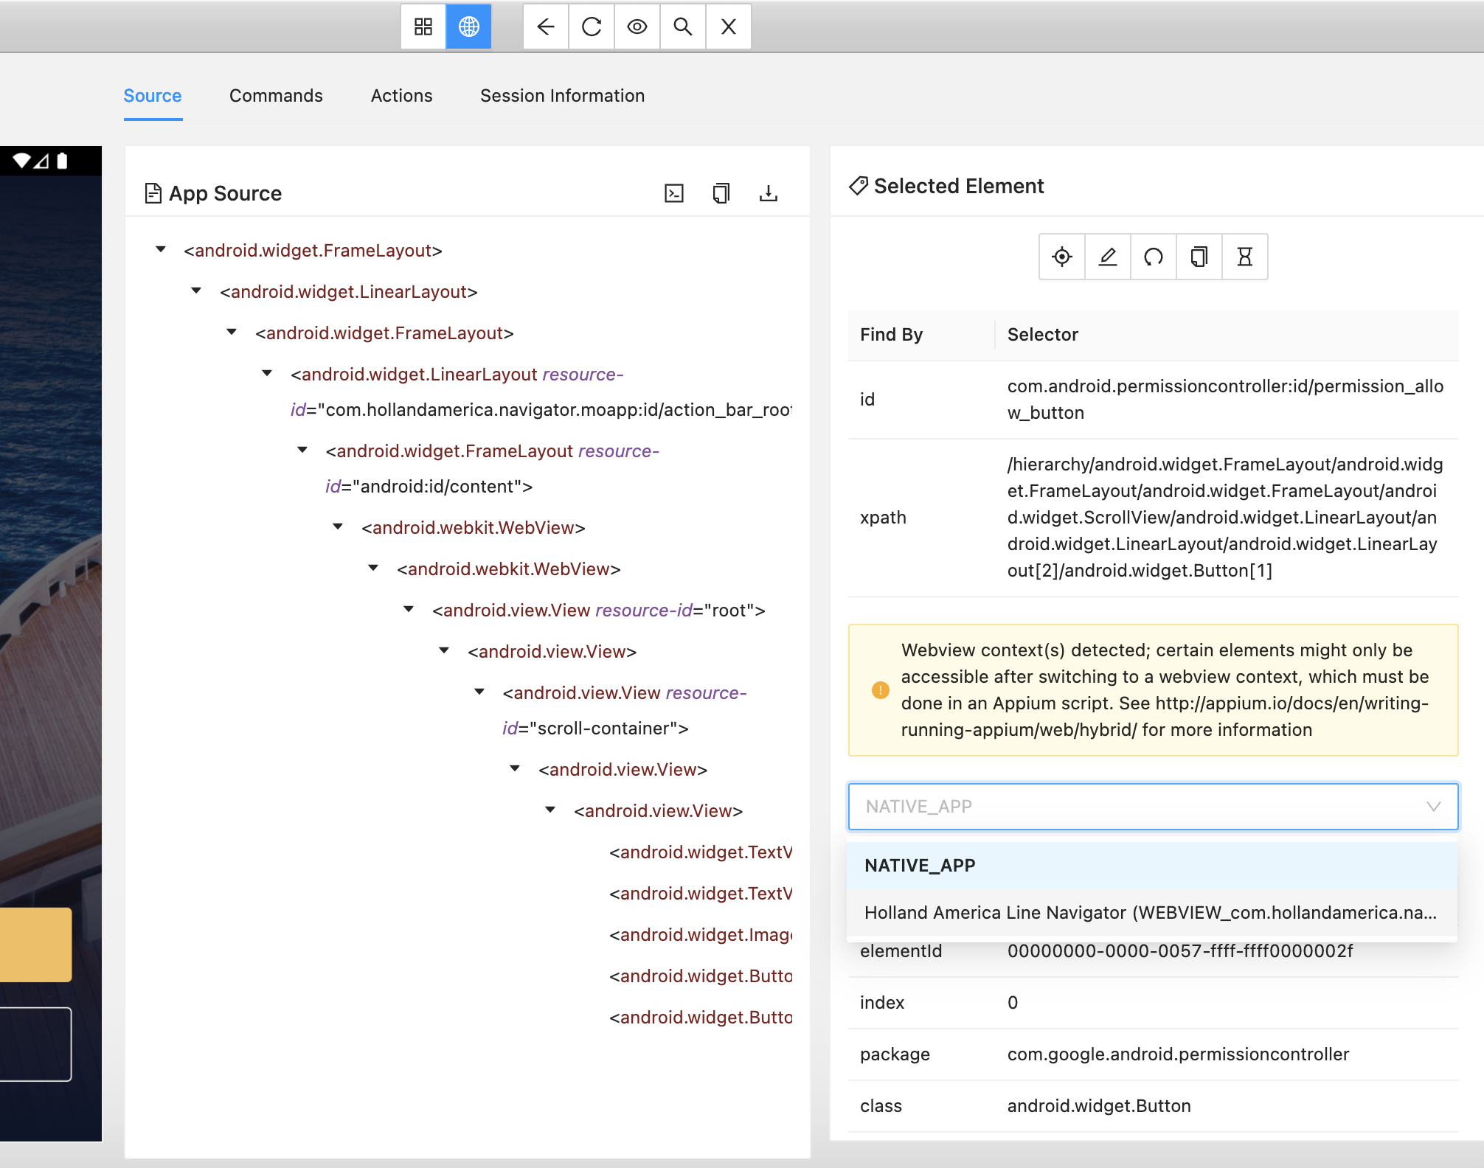Toggle attributes icon in App Source header
The image size is (1484, 1168).
click(674, 193)
